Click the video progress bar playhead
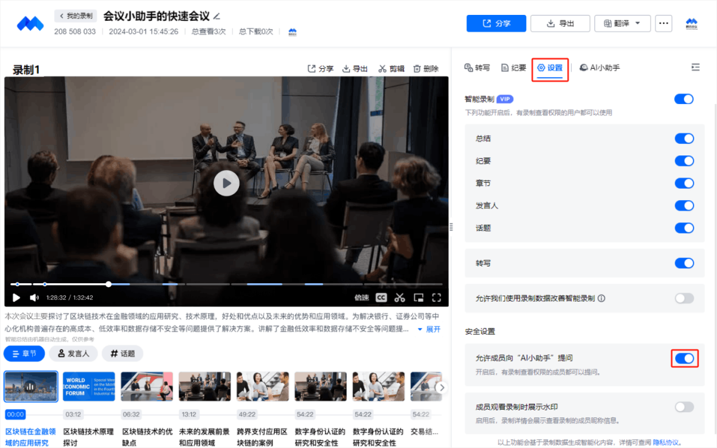Viewport: 717px width, 448px height. [x=109, y=284]
